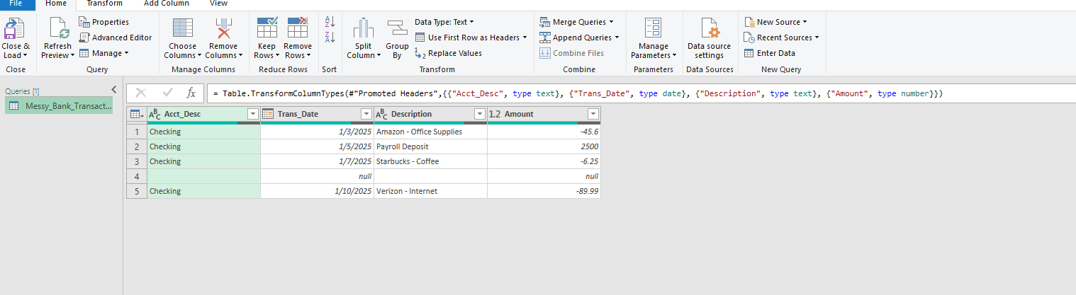Collapse the Queries pane with the chevron
This screenshot has width=1076, height=295.
tap(114, 89)
